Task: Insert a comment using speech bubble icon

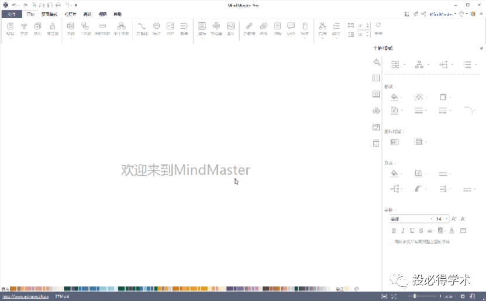Action: [x=291, y=26]
